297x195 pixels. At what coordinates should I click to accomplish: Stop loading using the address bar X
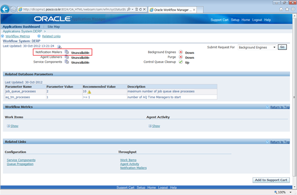[x=144, y=9]
